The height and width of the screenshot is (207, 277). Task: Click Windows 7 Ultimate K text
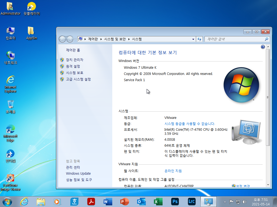(140, 68)
